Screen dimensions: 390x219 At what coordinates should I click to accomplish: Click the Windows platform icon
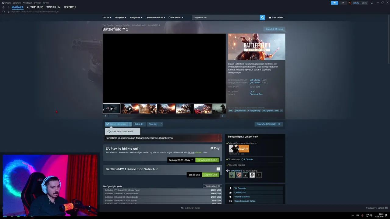coord(218,169)
